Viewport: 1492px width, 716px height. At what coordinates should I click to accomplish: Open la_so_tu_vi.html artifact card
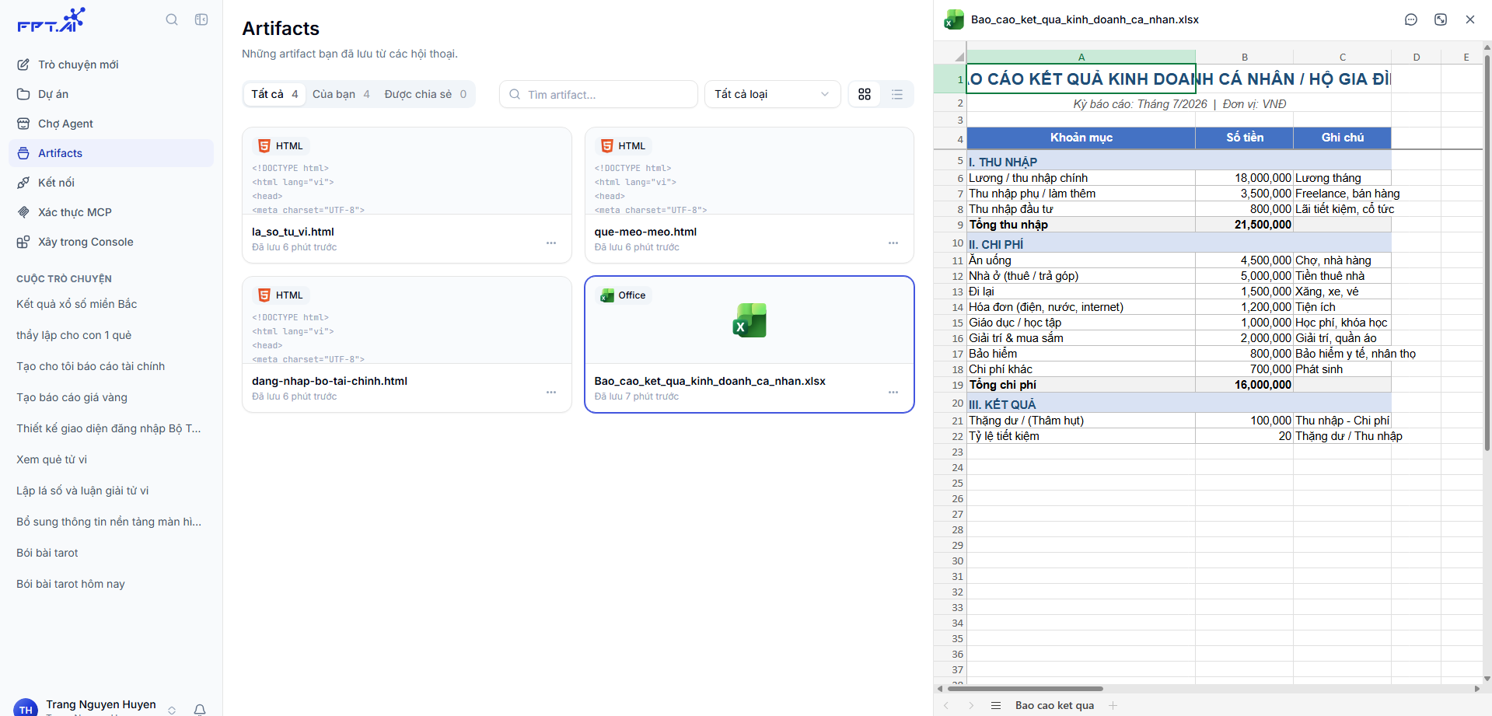click(407, 195)
